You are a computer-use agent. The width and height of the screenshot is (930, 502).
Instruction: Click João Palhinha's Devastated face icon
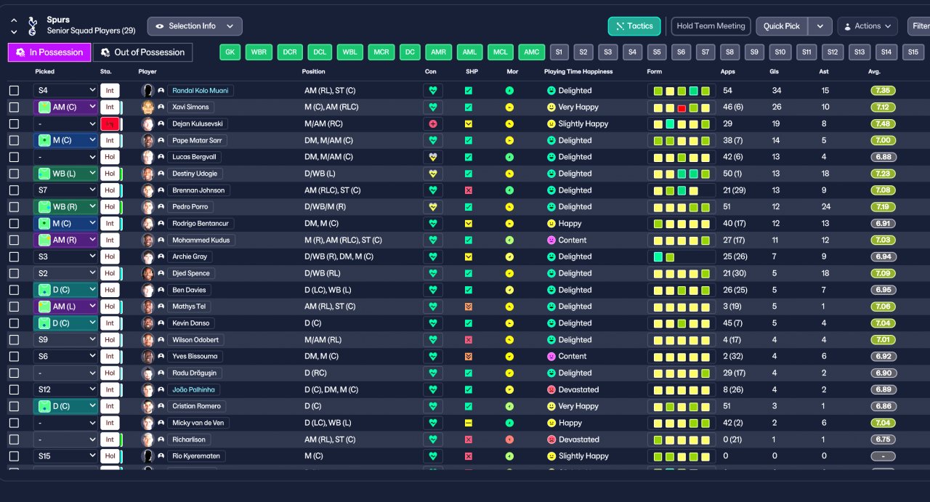pos(551,390)
